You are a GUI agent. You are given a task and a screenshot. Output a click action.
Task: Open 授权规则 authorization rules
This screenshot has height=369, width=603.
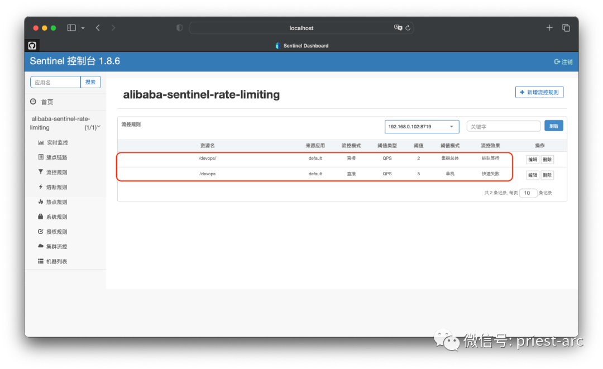(x=56, y=232)
